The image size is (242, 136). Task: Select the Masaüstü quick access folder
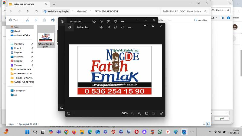pos(18,57)
